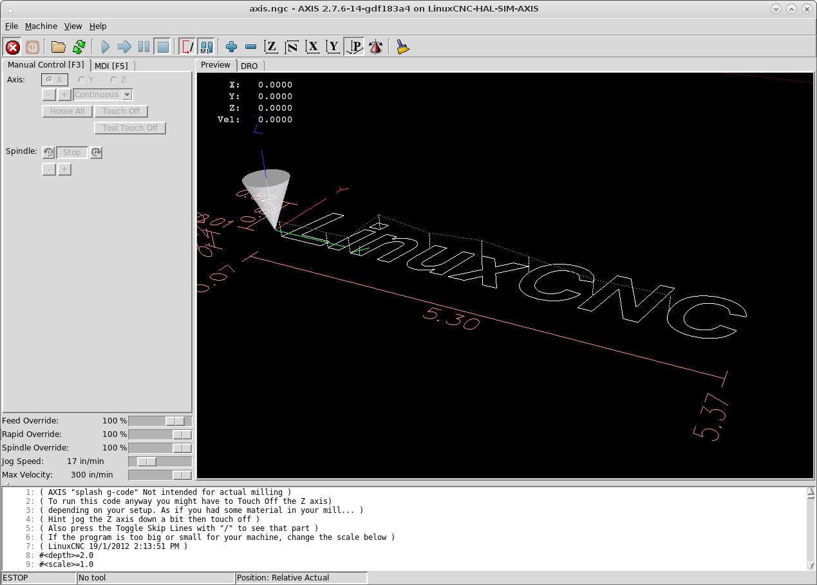Image resolution: width=817 pixels, height=585 pixels.
Task: Toggle machine power button
Action: [32, 47]
